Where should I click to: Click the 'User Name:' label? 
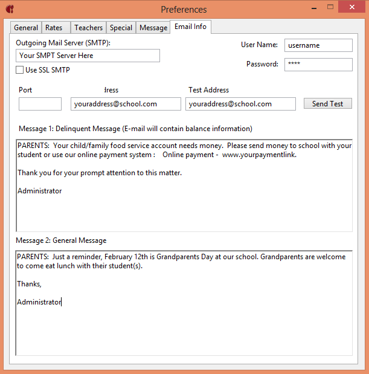point(259,45)
